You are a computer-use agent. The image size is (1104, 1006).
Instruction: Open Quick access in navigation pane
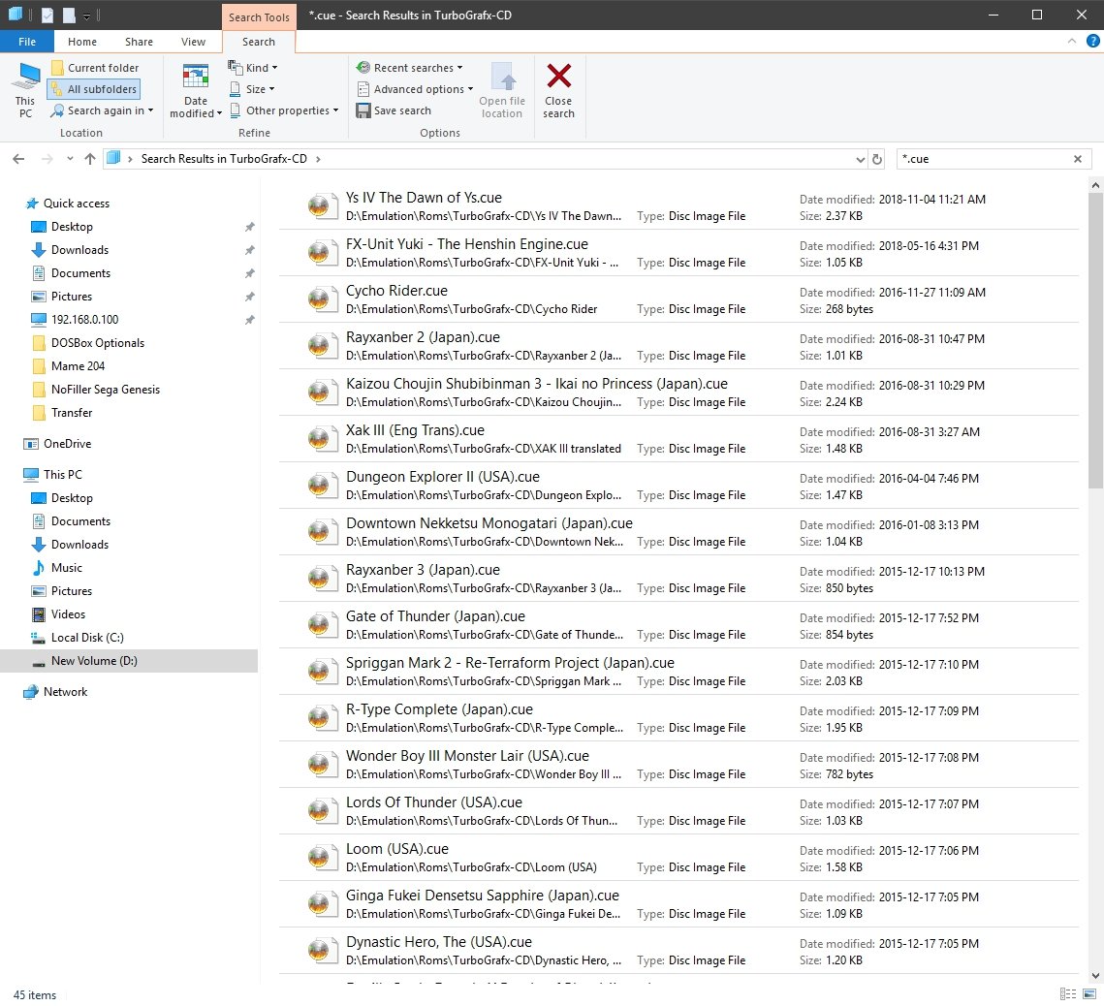[x=76, y=204]
